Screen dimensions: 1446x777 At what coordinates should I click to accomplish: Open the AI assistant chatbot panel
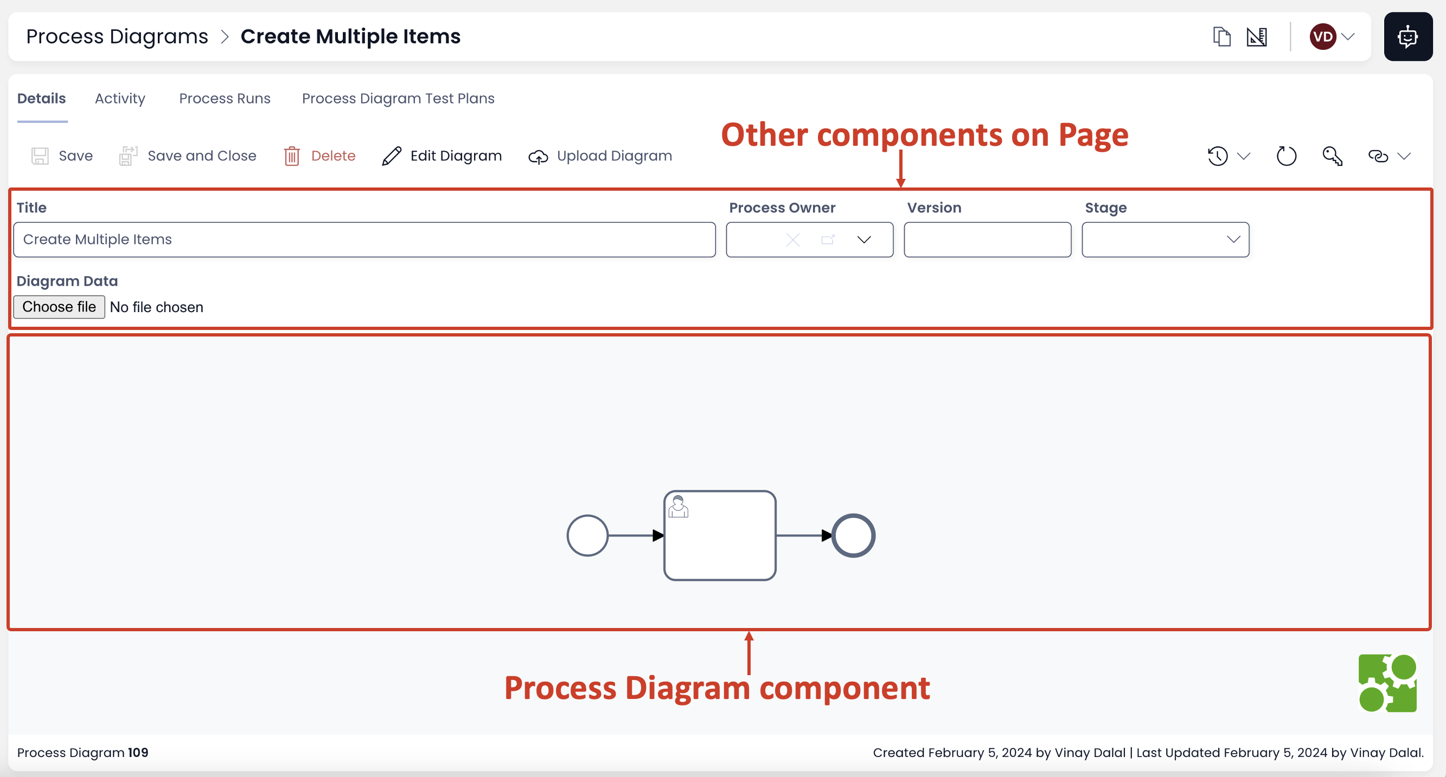1408,36
